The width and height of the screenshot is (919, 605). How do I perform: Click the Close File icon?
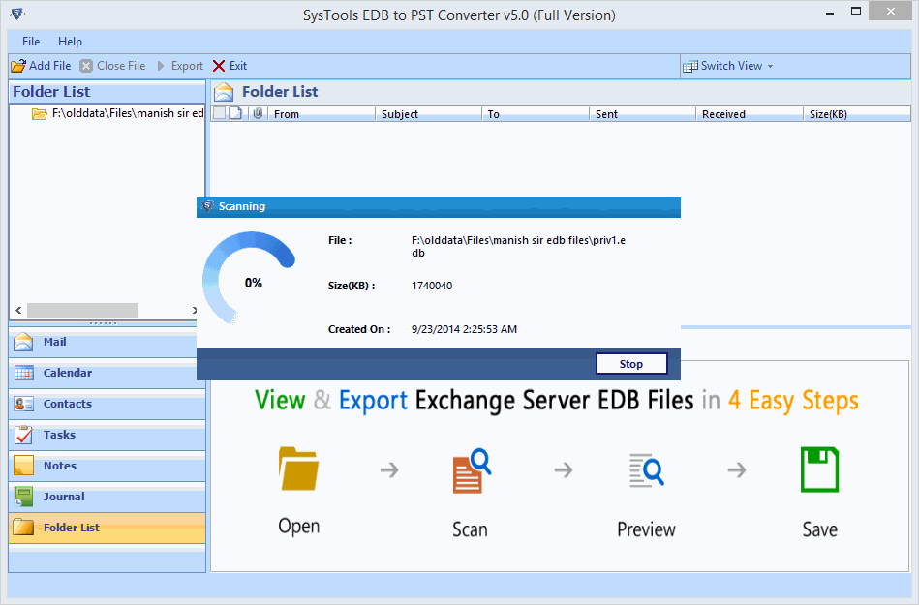point(86,66)
